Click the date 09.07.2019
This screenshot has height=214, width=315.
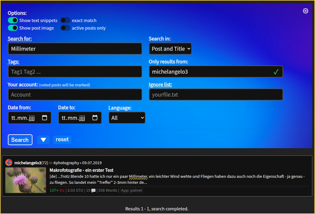[x=92, y=163]
